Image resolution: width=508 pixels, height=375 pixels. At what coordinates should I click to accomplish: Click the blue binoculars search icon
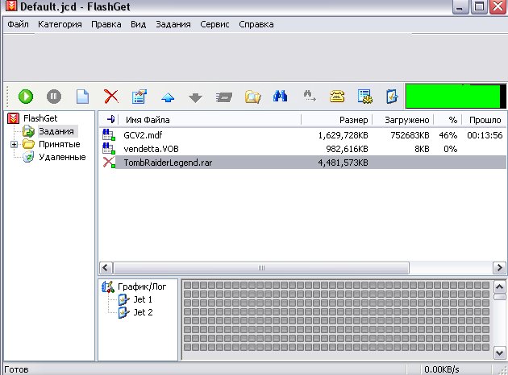coord(281,97)
